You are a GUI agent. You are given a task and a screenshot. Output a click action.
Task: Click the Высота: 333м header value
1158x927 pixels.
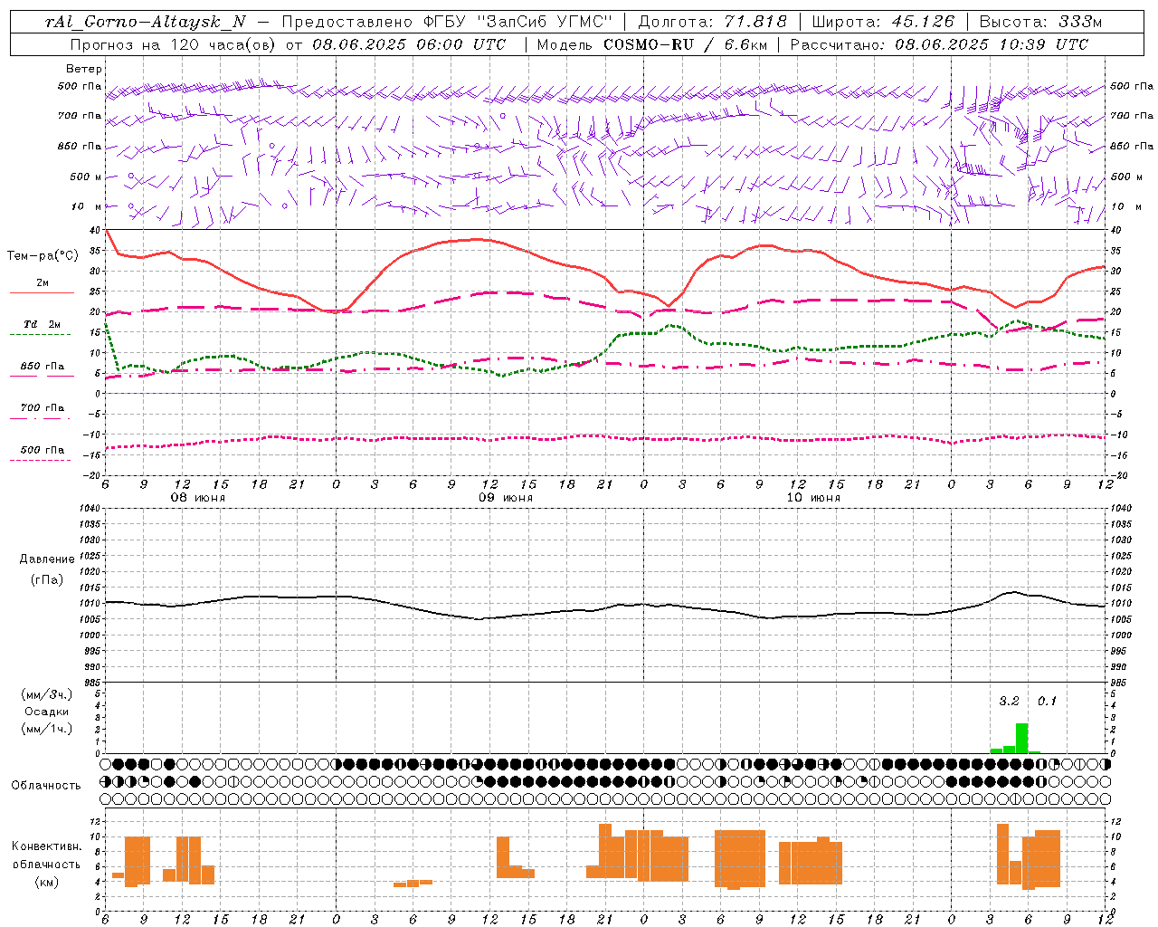pos(1041,22)
